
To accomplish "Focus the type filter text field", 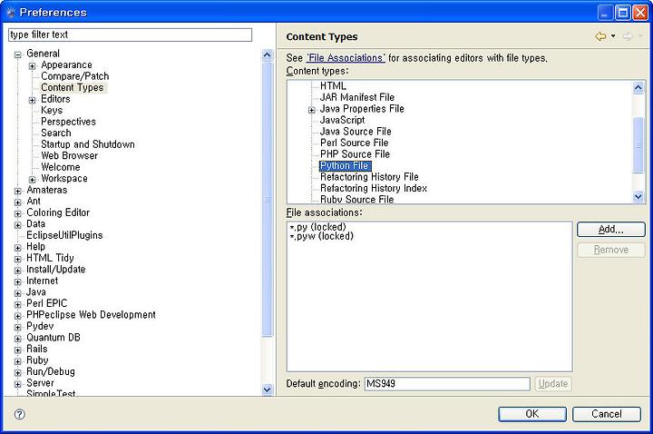I will pyautogui.click(x=130, y=35).
